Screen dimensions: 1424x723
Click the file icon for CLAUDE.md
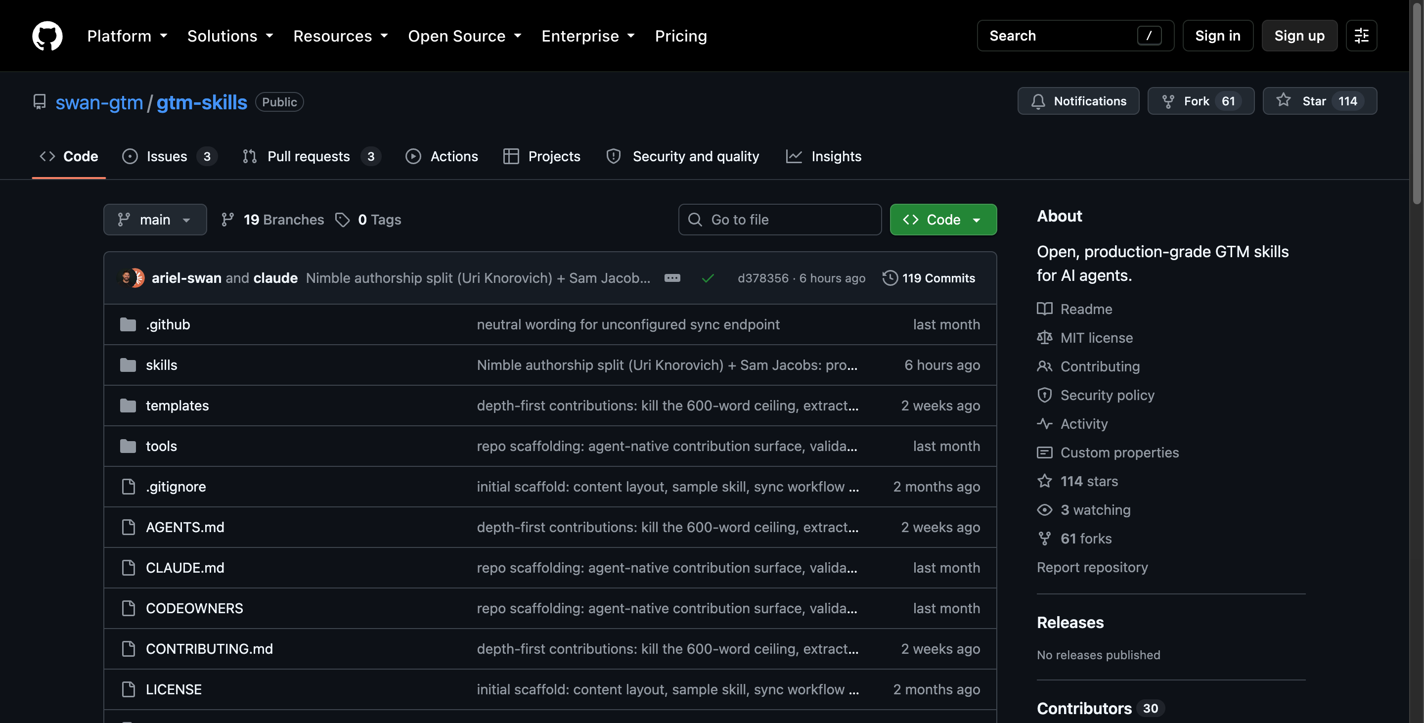tap(128, 568)
